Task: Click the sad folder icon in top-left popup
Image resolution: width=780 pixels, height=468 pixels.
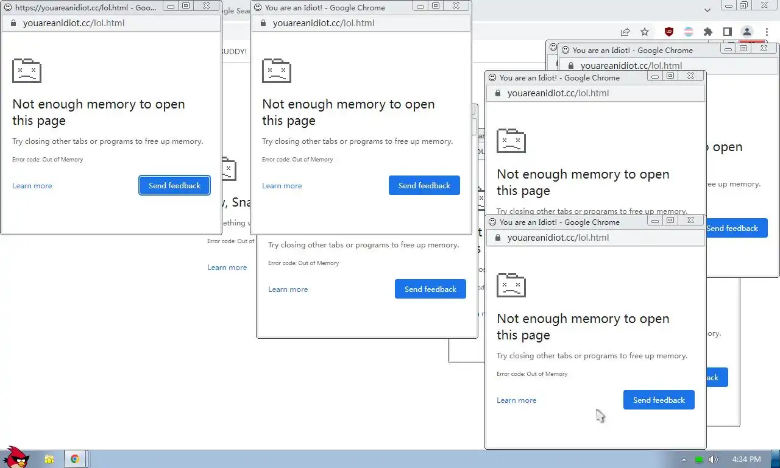Action: tap(27, 71)
